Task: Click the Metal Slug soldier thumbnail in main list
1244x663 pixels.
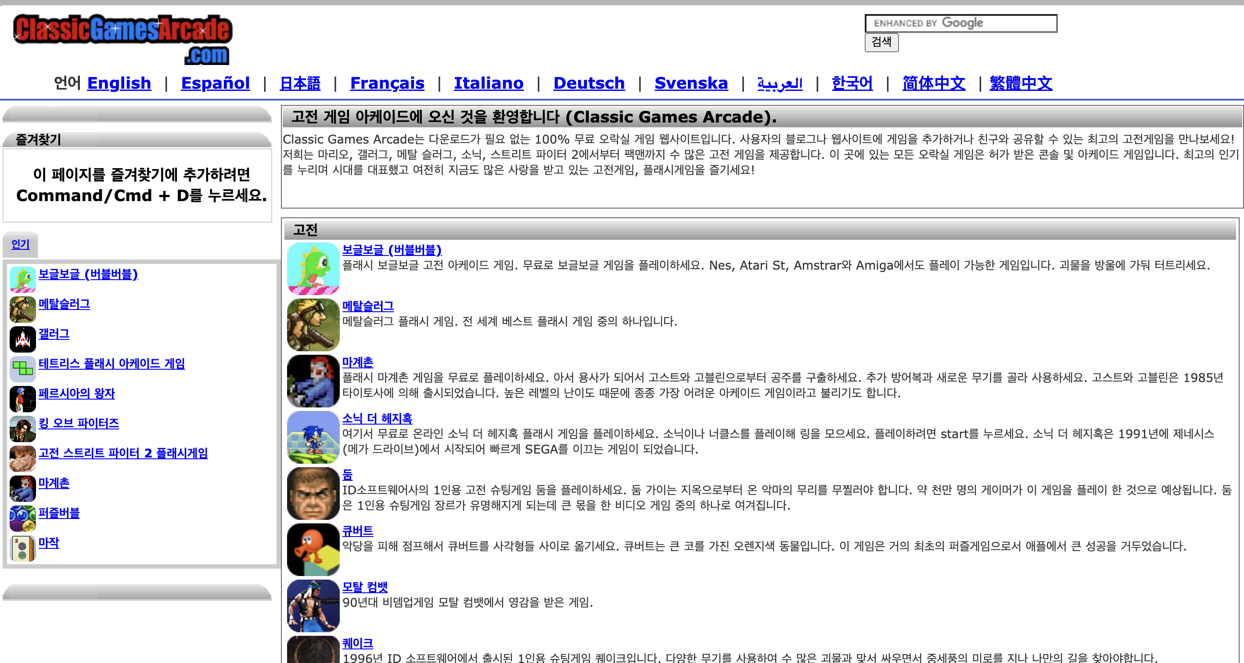Action: [313, 324]
